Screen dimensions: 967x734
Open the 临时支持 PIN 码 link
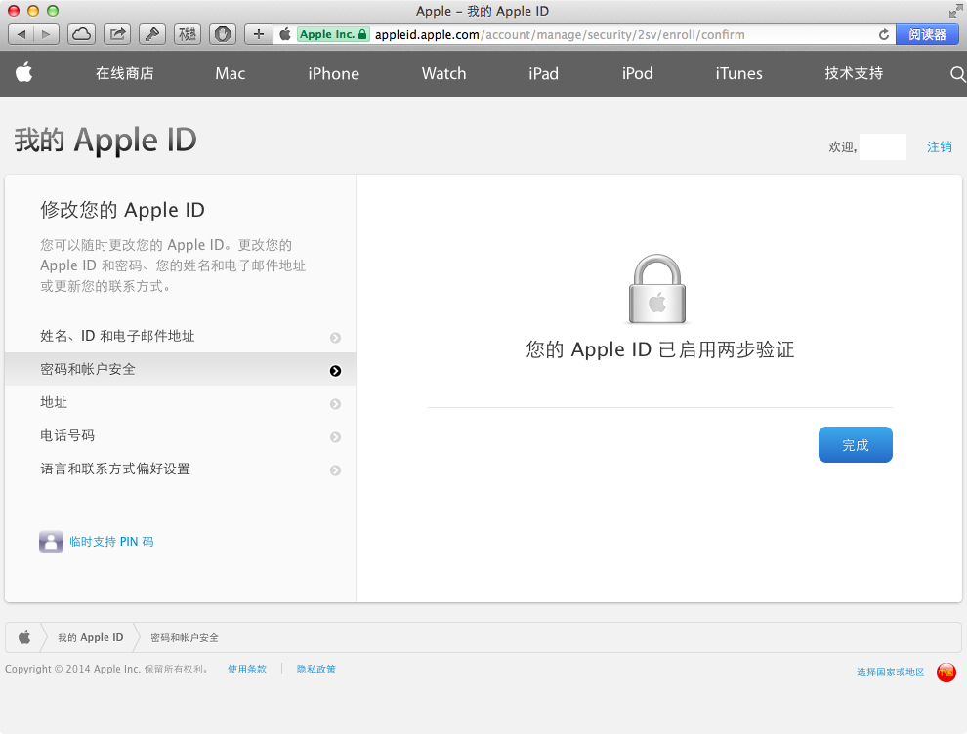111,542
